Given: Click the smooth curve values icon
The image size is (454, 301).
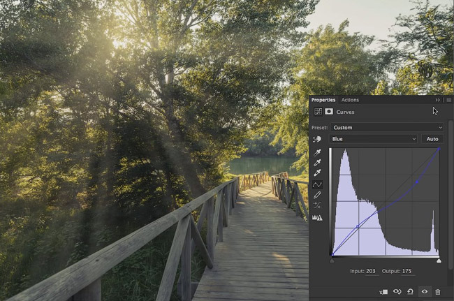Looking at the screenshot, I should click(317, 206).
